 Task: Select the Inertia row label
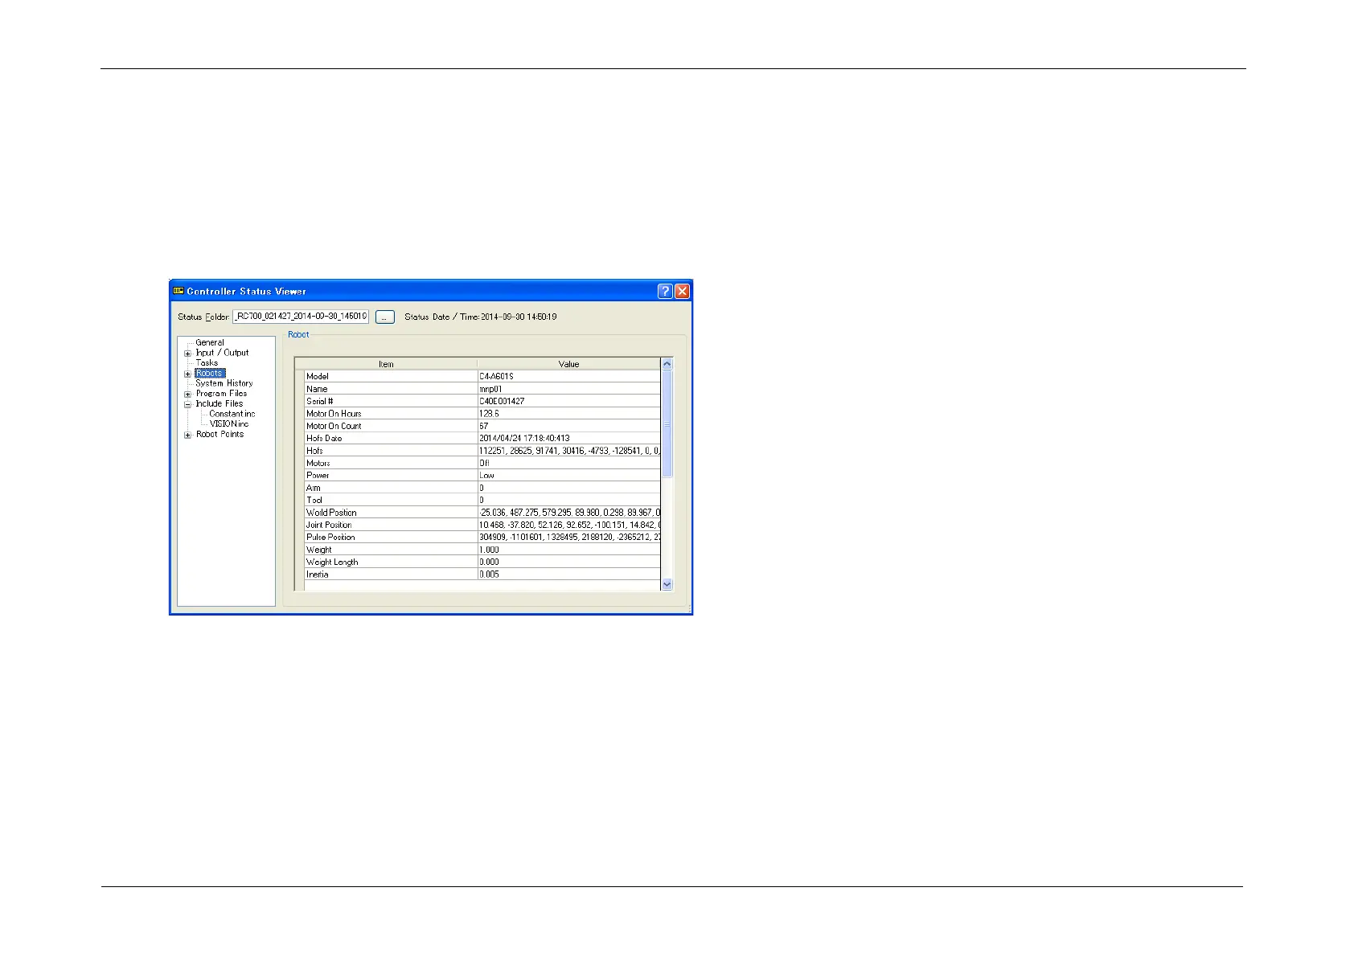point(317,575)
